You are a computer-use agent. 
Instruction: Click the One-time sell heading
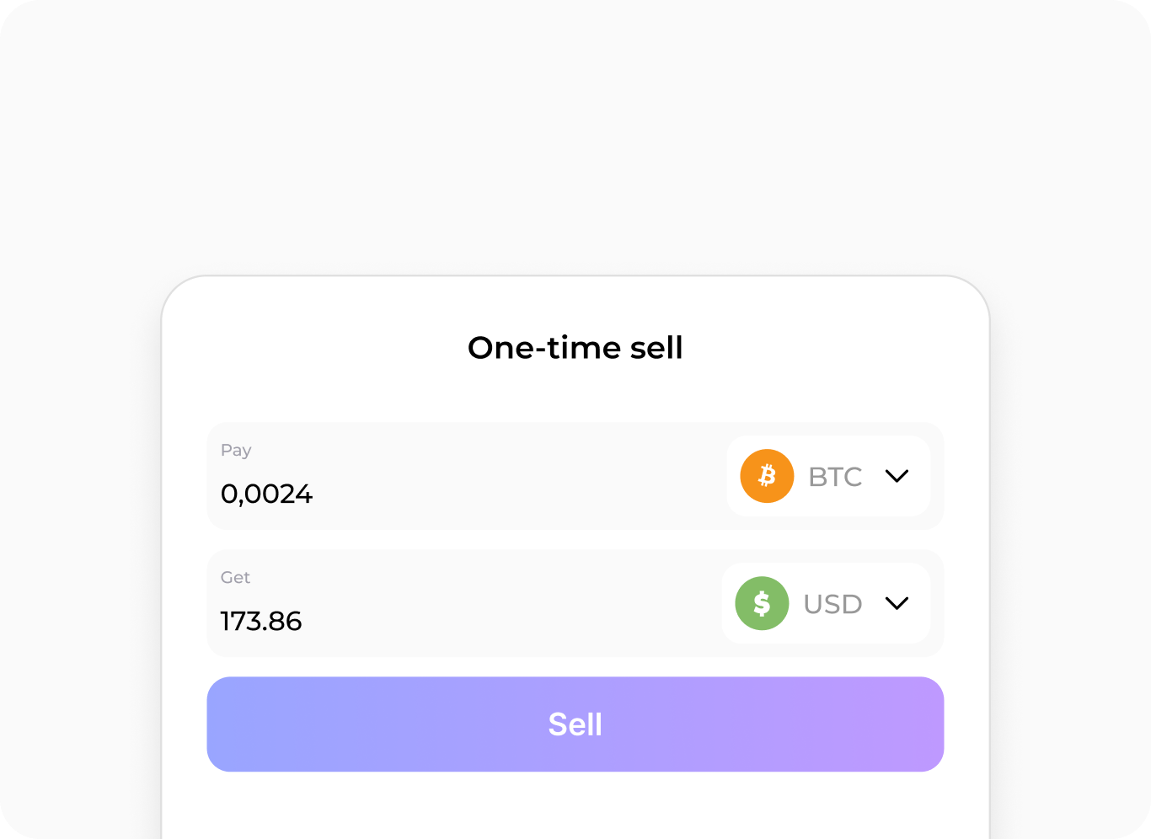click(x=575, y=347)
